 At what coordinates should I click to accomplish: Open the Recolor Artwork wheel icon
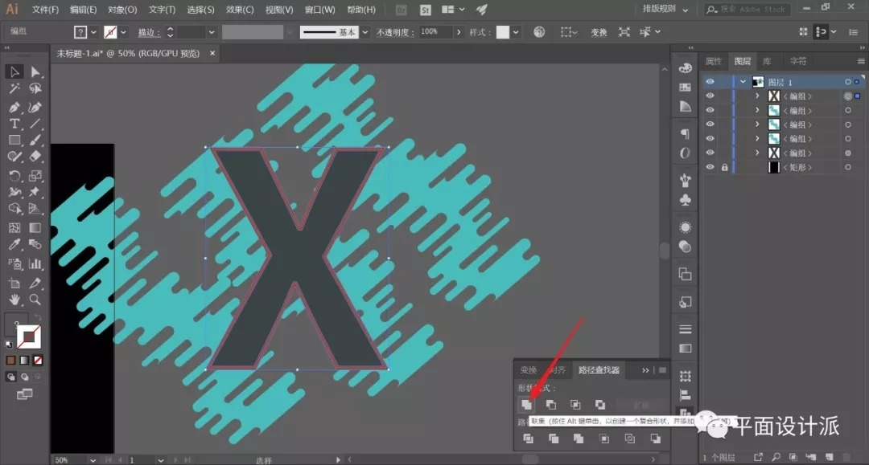coord(538,32)
